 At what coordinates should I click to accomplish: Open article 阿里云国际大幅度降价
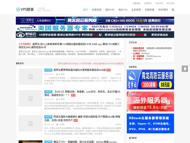(82, 118)
